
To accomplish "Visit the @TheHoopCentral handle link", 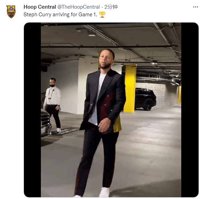I will click(x=78, y=7).
